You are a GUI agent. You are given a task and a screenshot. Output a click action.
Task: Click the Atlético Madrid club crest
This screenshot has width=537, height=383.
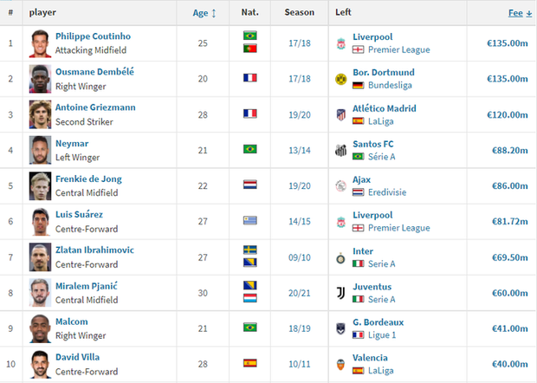(340, 114)
